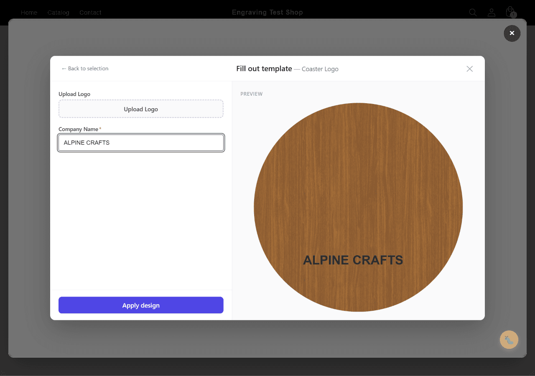
Task: Click the cart badge showing 1
Action: coord(513,15)
